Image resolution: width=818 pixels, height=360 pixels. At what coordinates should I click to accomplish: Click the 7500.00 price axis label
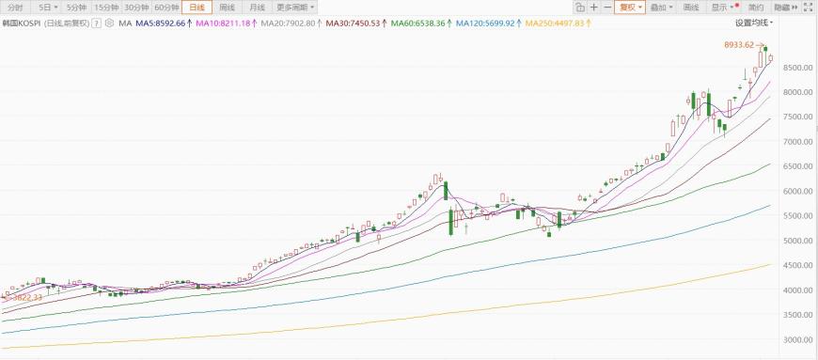(798, 117)
